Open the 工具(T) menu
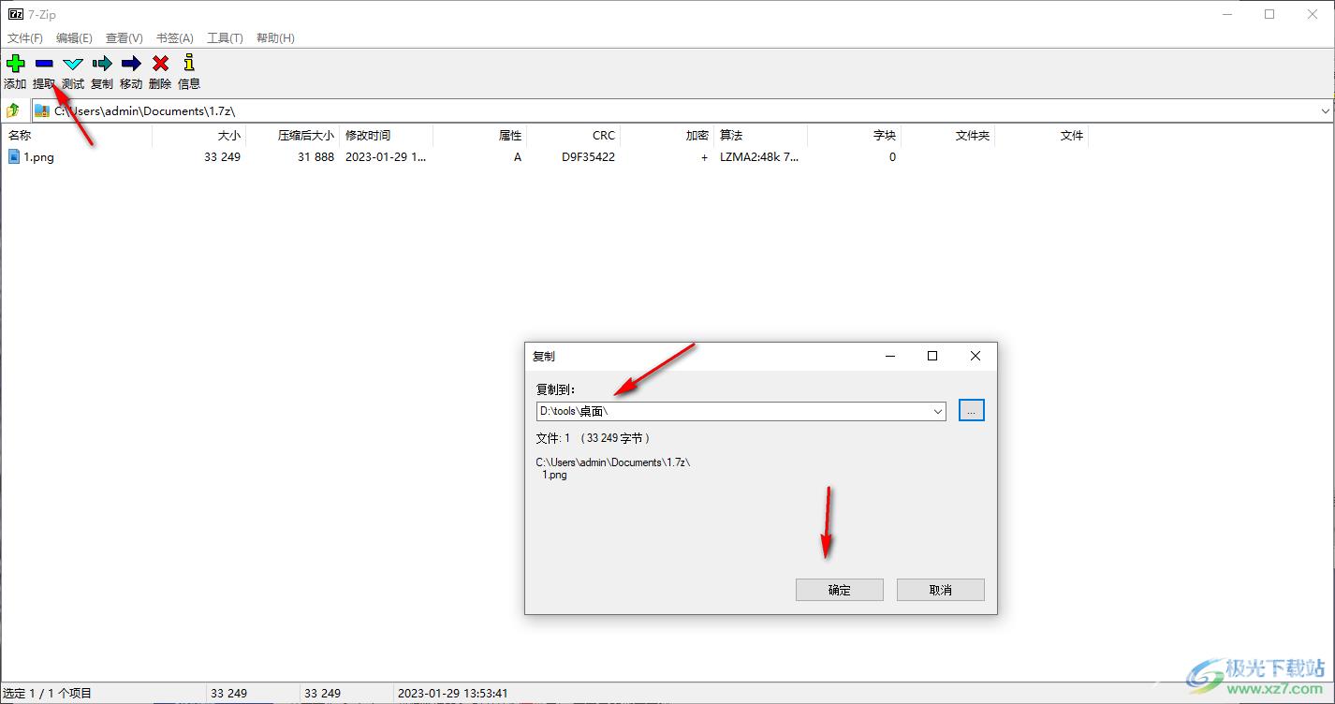This screenshot has width=1335, height=704. 225,38
